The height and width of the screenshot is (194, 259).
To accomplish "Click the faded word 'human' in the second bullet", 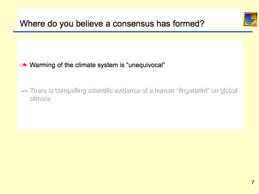I will [164, 91].
